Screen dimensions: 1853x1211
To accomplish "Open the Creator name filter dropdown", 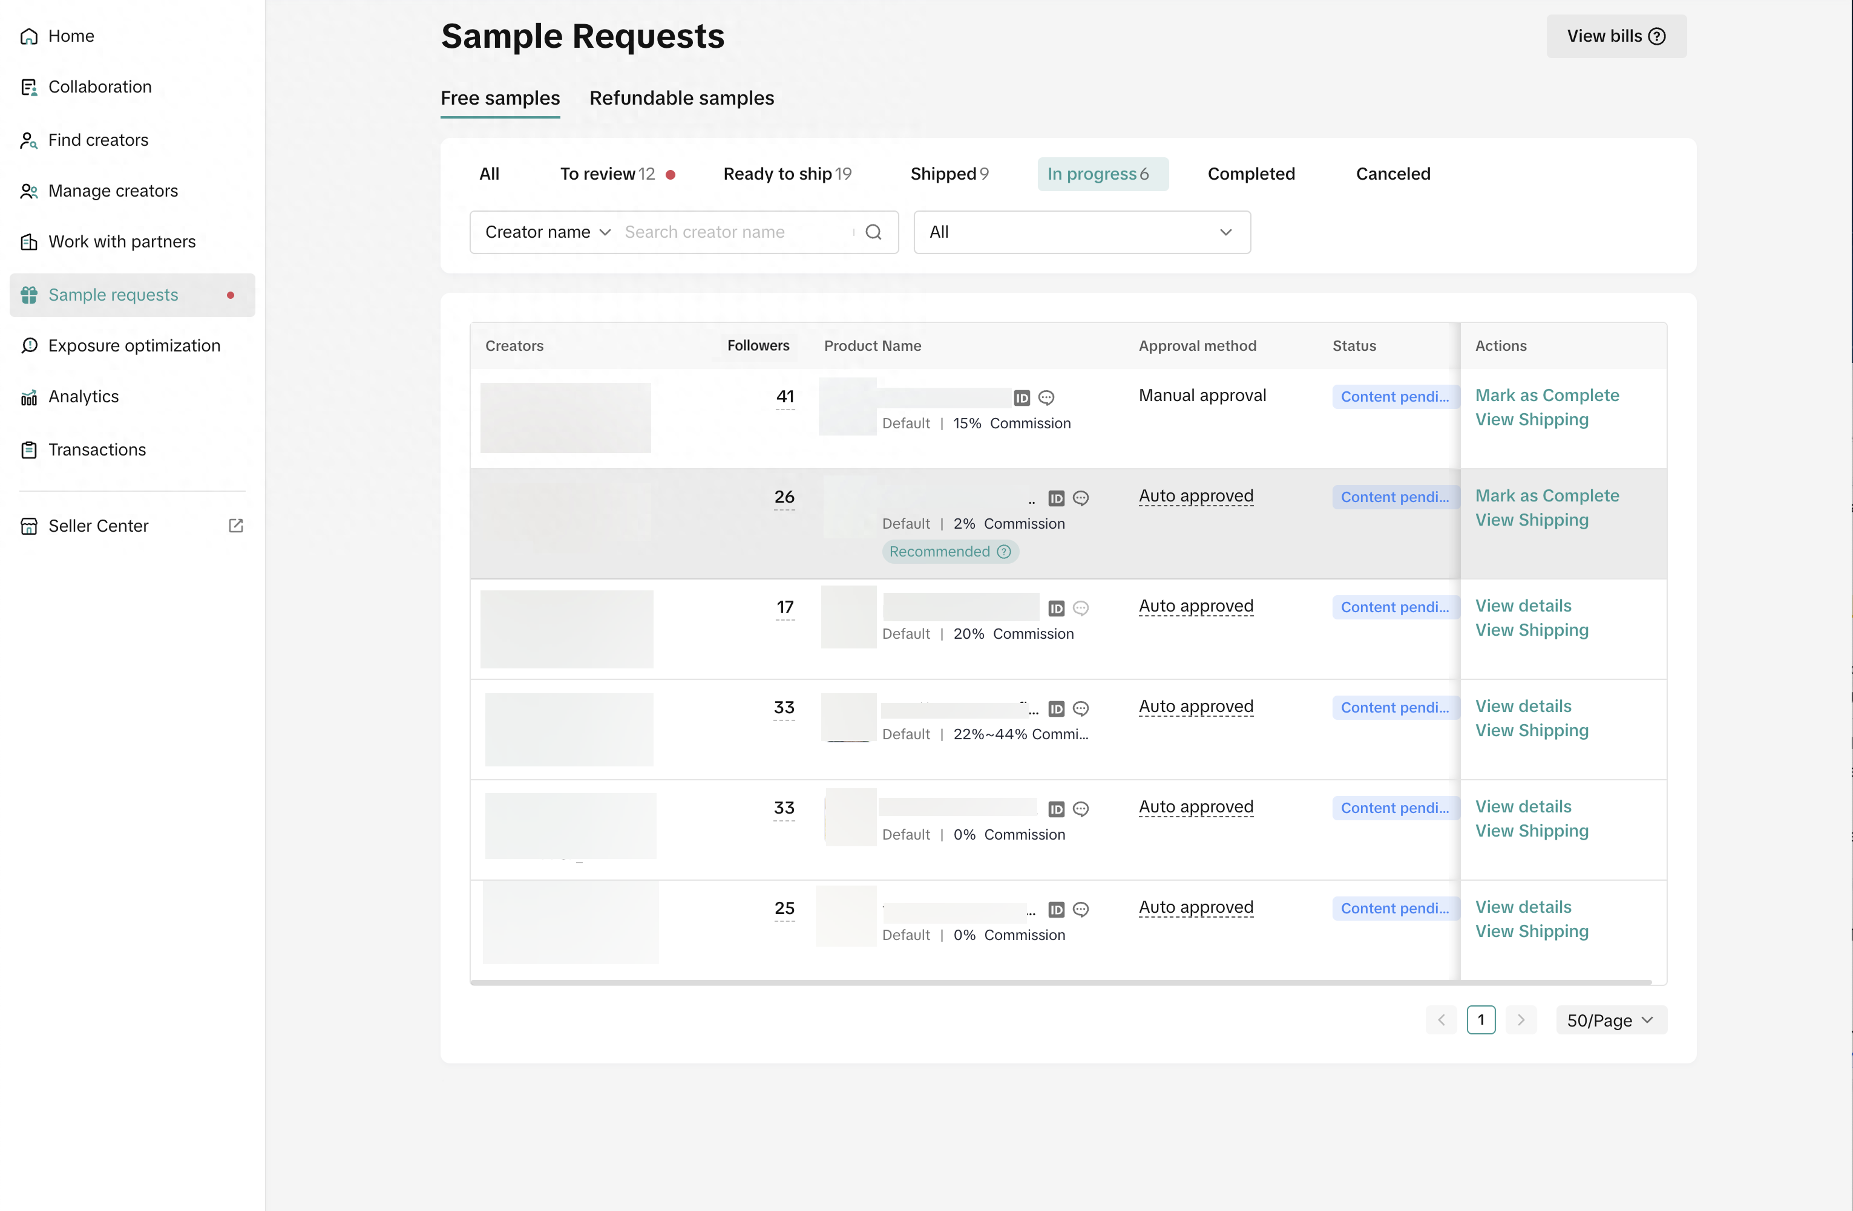I will 547,232.
